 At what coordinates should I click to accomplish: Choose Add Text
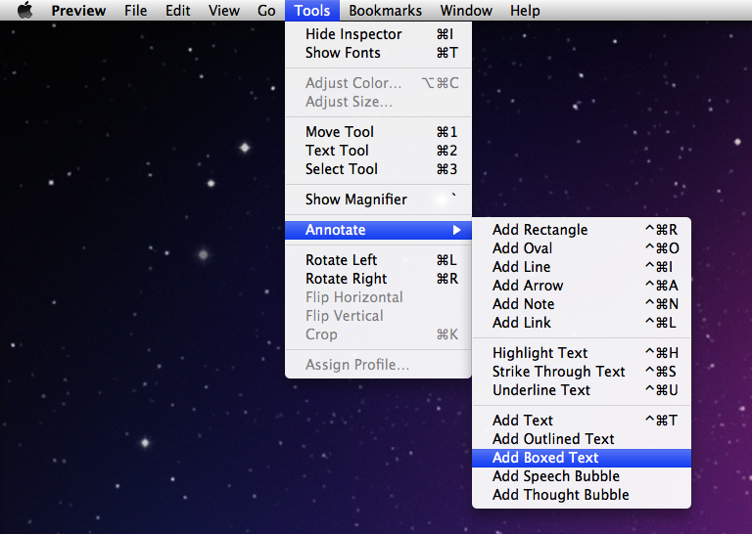tap(582, 421)
